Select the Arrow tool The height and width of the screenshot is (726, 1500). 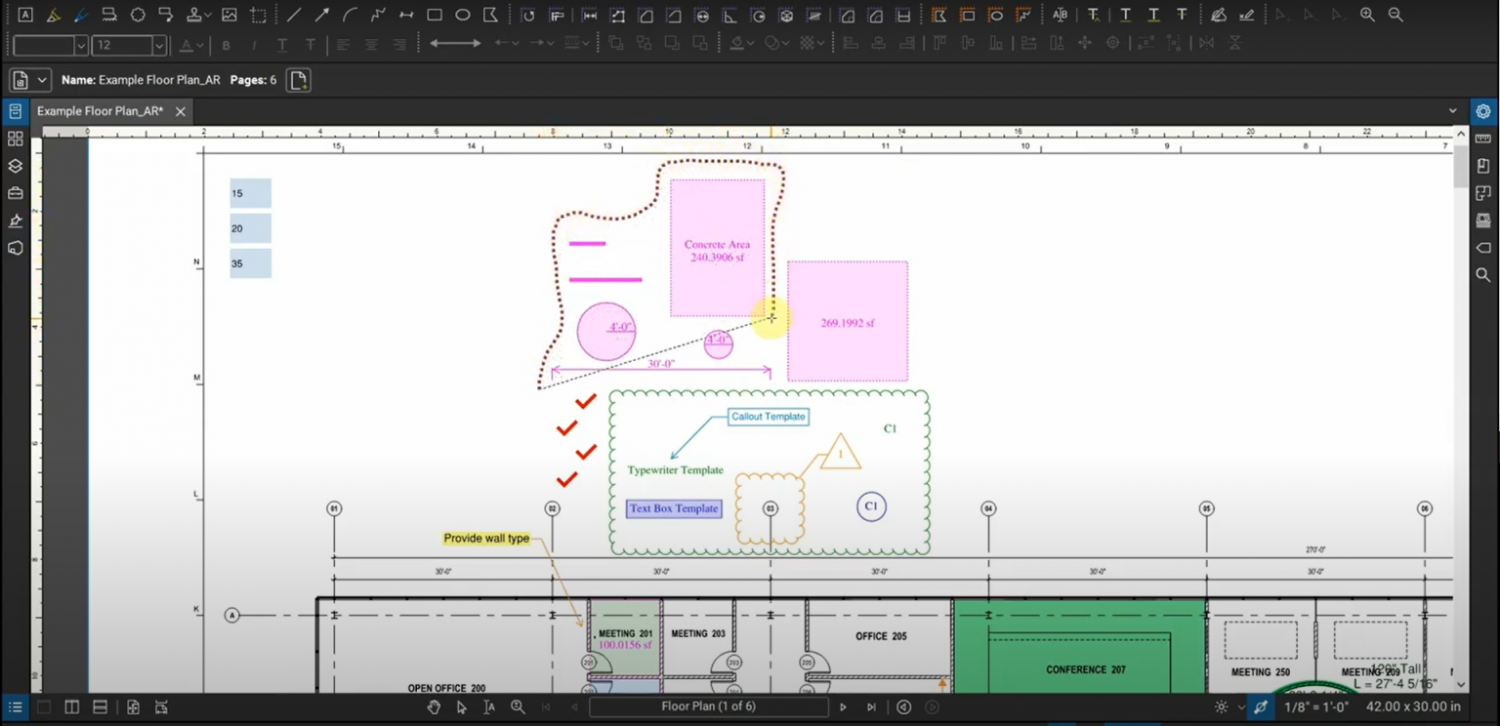[320, 15]
